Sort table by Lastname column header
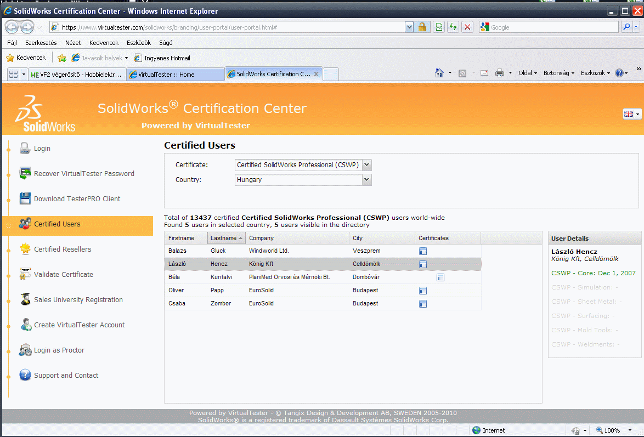Viewport: 644px width, 437px height. pos(226,238)
